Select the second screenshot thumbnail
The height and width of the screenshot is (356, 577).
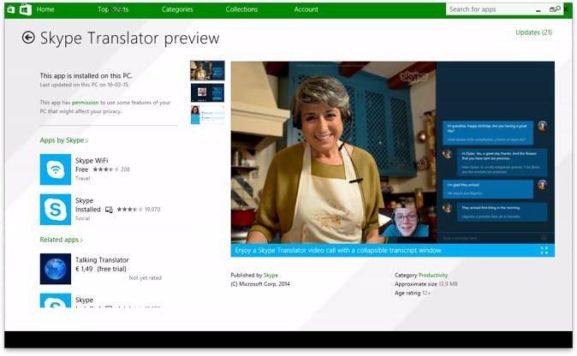click(x=207, y=92)
